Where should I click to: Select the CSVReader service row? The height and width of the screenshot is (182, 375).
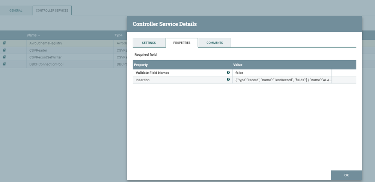coord(63,50)
